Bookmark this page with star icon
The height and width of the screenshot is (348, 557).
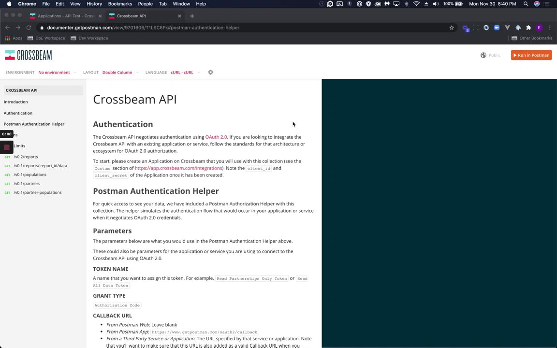coord(452,28)
